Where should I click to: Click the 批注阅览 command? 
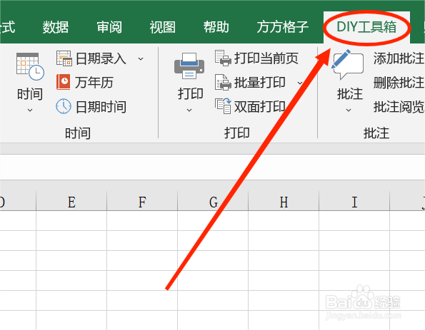pos(399,107)
